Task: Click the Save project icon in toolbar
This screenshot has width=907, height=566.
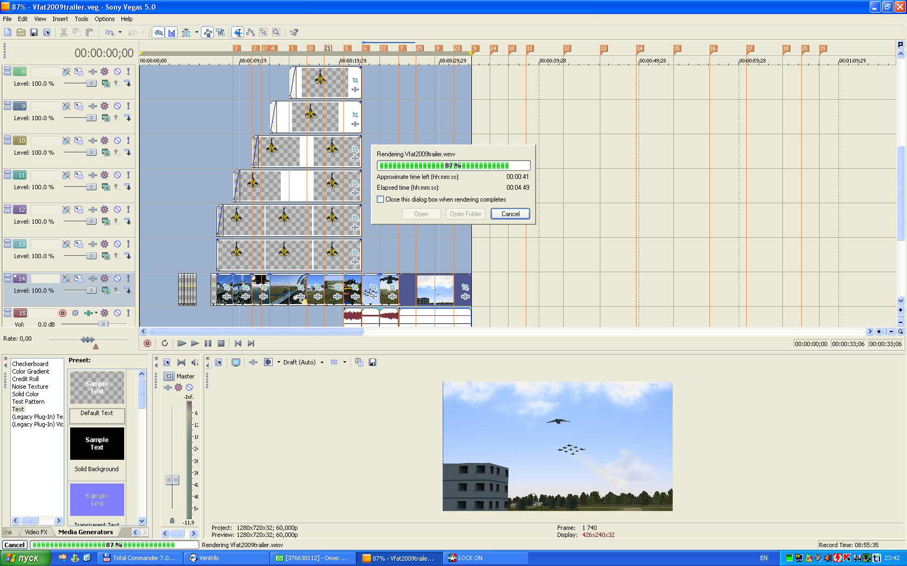Action: pyautogui.click(x=33, y=33)
